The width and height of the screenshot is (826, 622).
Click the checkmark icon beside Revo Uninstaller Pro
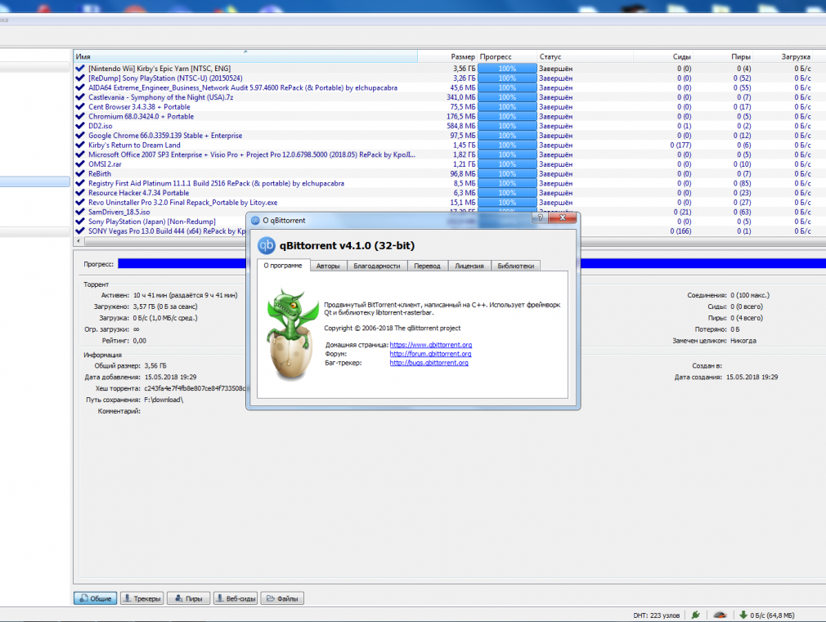[x=80, y=202]
